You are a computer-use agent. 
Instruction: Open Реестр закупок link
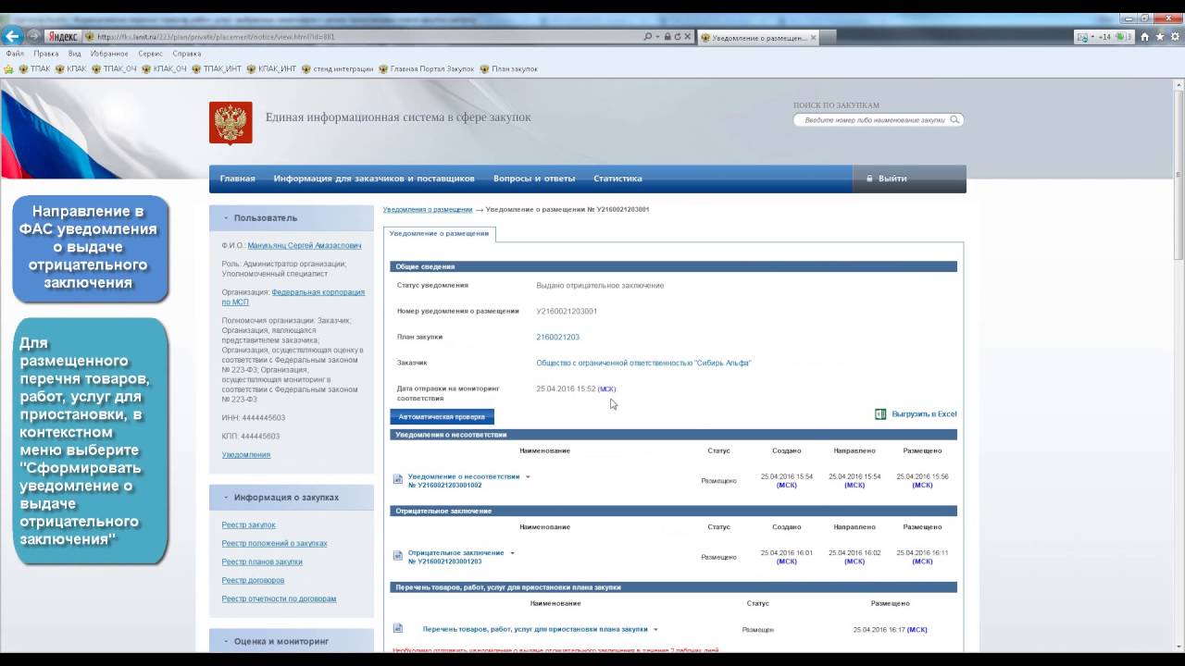[248, 525]
